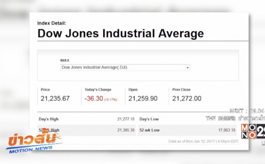Click the Prev Close value 21,272.00
Image resolution: width=265 pixels, height=164 pixels.
point(187,98)
